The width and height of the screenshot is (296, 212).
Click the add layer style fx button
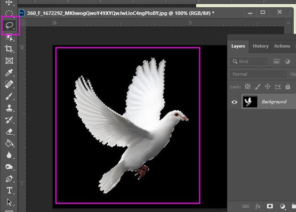[258, 206]
